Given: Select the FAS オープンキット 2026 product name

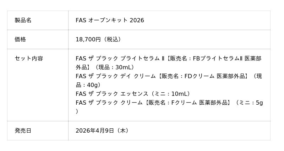Looking at the screenshot, I should [x=110, y=21].
